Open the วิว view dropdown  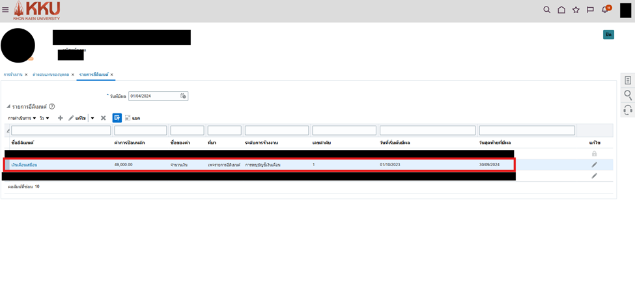(x=44, y=118)
